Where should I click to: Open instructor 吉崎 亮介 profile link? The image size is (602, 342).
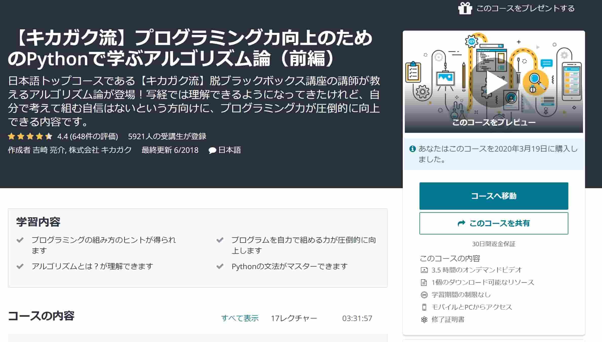coord(49,150)
